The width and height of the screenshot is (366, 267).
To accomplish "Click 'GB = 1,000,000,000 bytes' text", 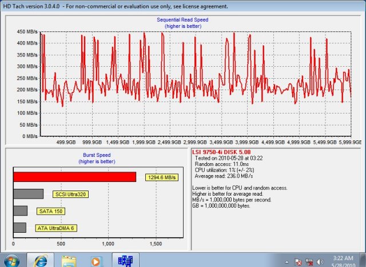I will click(221, 206).
